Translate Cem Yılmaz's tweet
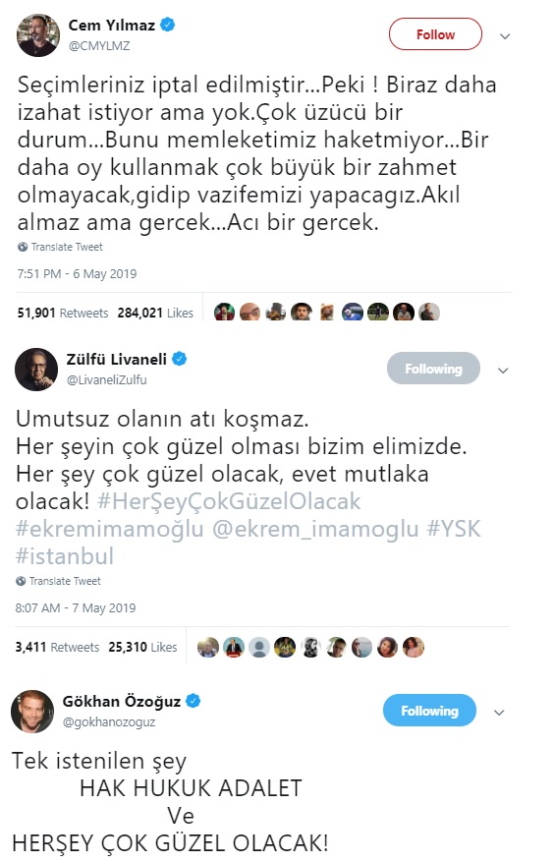 (67, 247)
